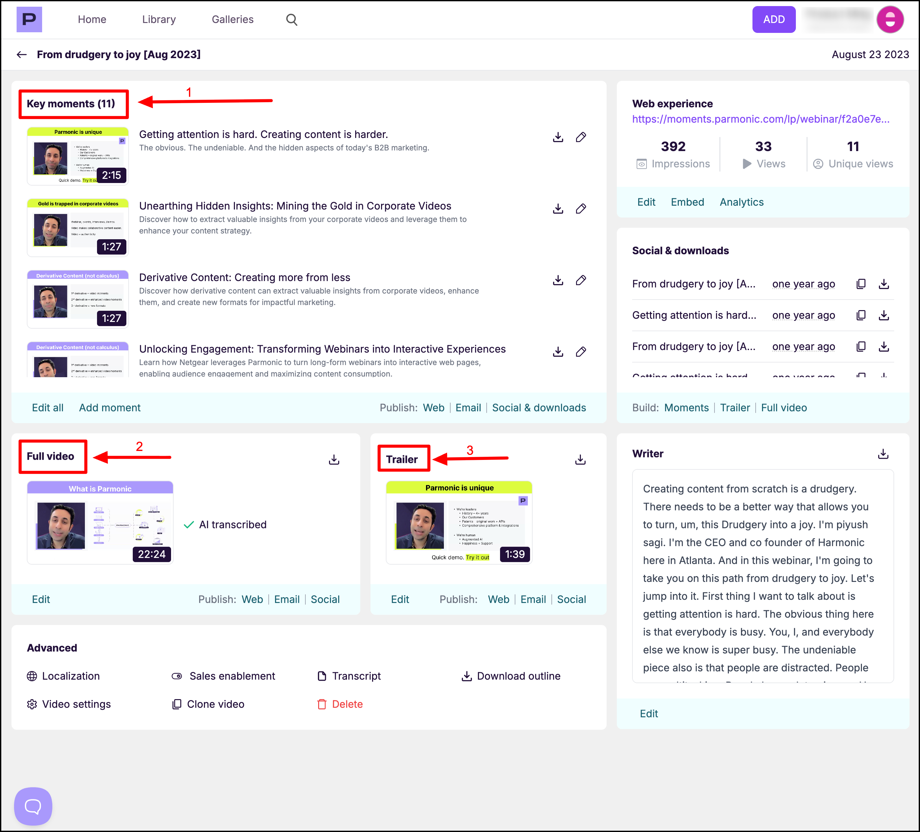Click Add moment link
920x832 pixels.
[109, 408]
